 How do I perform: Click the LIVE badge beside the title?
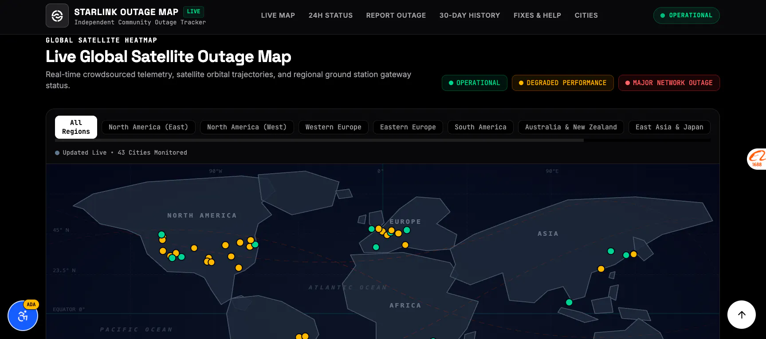tap(193, 12)
